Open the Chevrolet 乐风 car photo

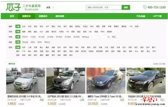coord(25,81)
